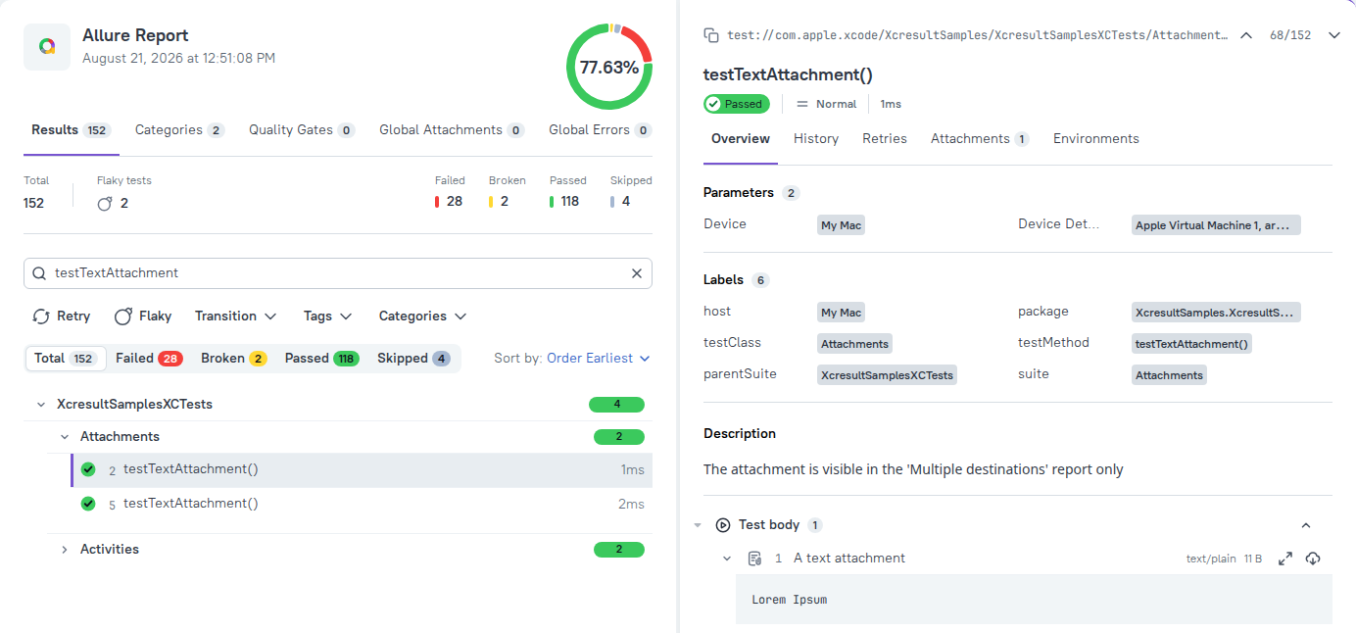Download the text attachment file

[x=1313, y=559]
